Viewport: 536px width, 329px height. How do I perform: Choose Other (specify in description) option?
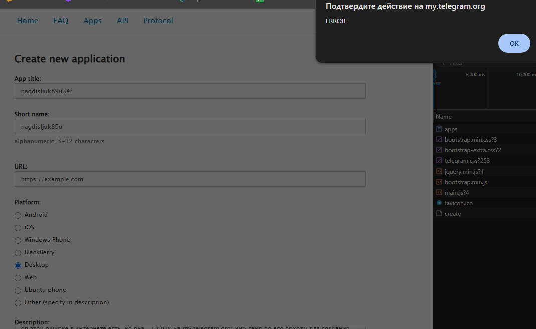click(18, 303)
